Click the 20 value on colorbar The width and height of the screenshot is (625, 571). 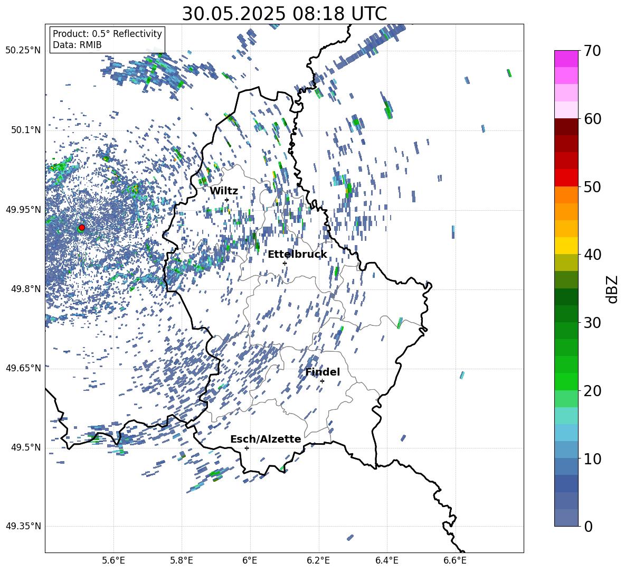(x=592, y=391)
